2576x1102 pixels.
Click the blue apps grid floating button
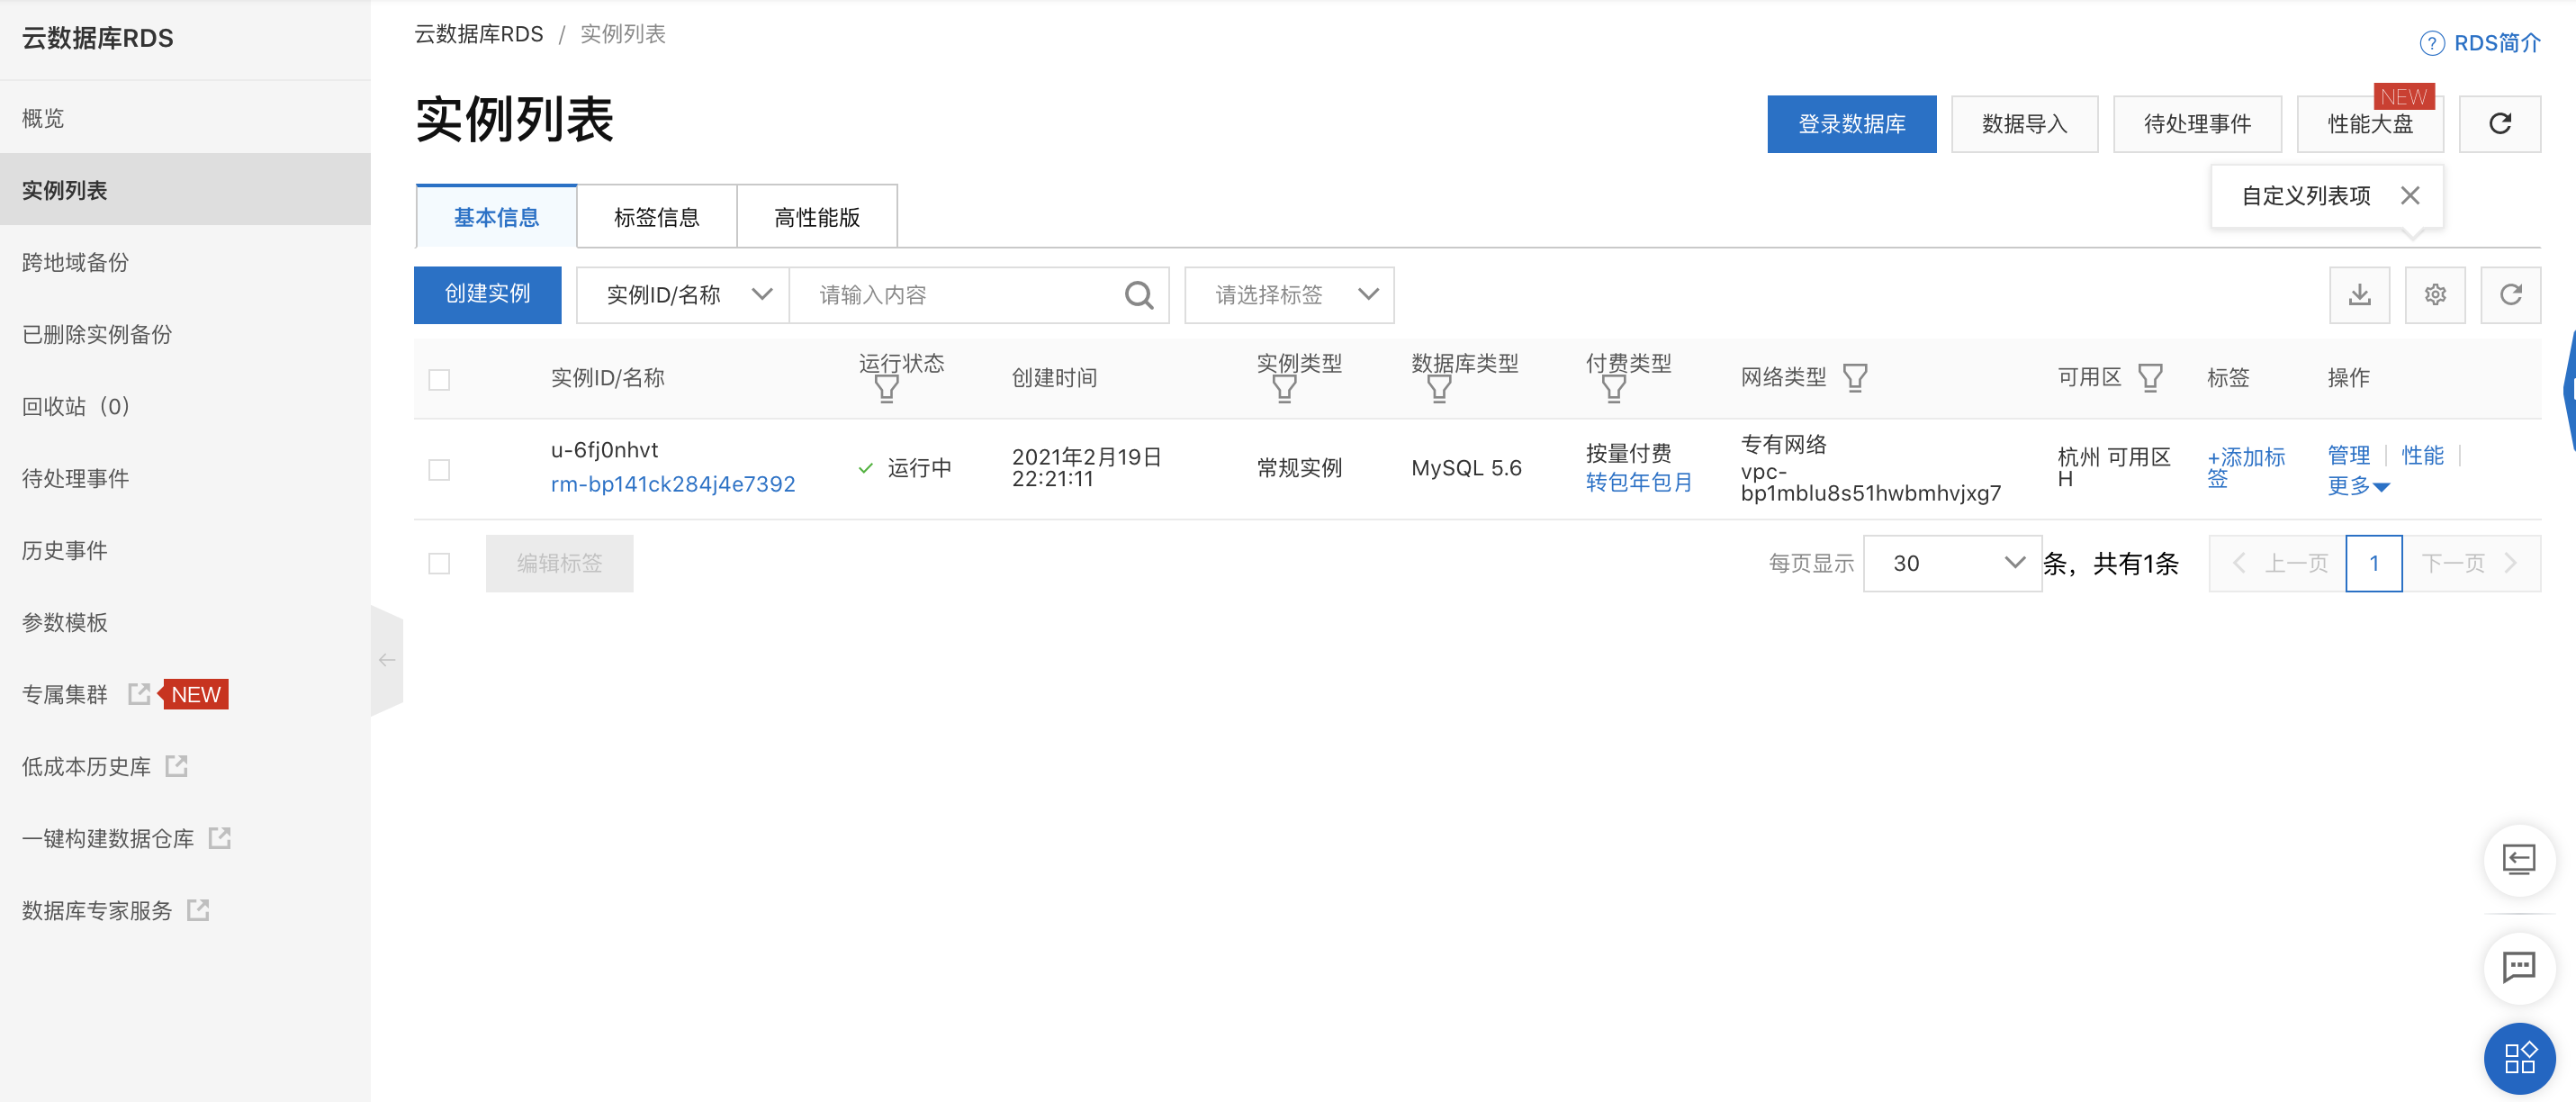2518,1058
